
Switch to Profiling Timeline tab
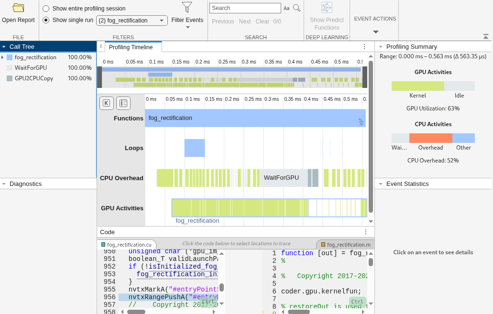tap(133, 47)
